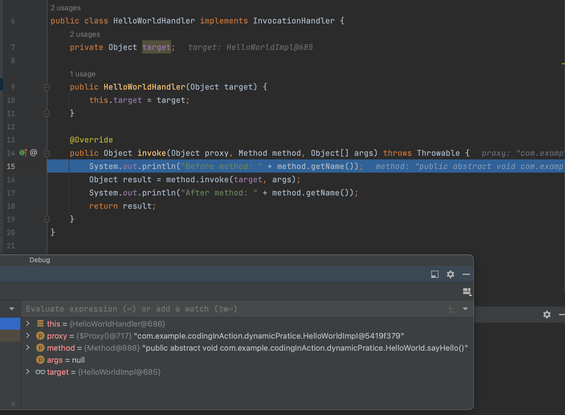The height and width of the screenshot is (415, 565).
Task: Hide the Debug panel with the minimize dash
Action: coord(466,274)
